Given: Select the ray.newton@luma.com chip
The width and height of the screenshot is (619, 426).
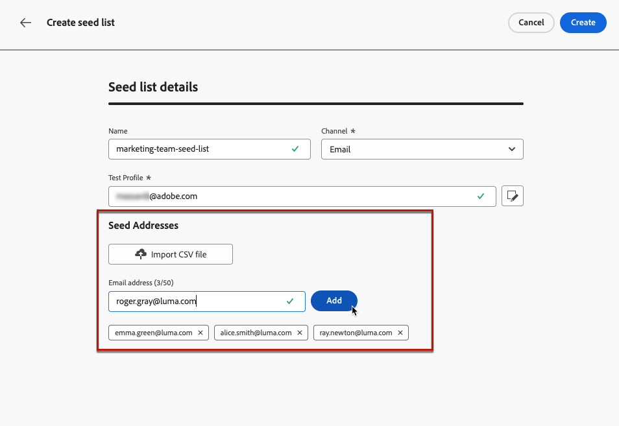Looking at the screenshot, I should [356, 333].
